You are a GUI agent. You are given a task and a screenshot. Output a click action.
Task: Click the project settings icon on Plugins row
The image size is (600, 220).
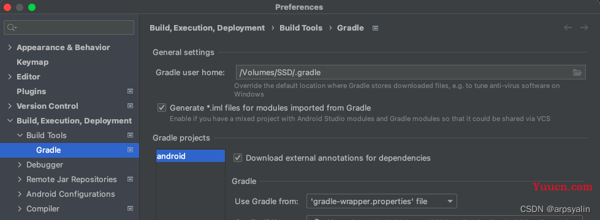coord(130,91)
